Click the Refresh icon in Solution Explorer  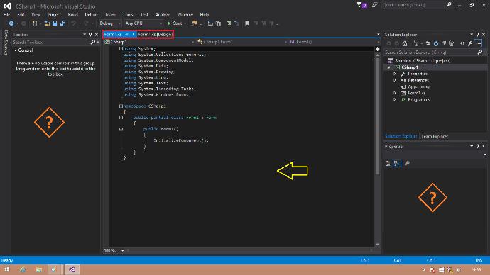click(435, 43)
